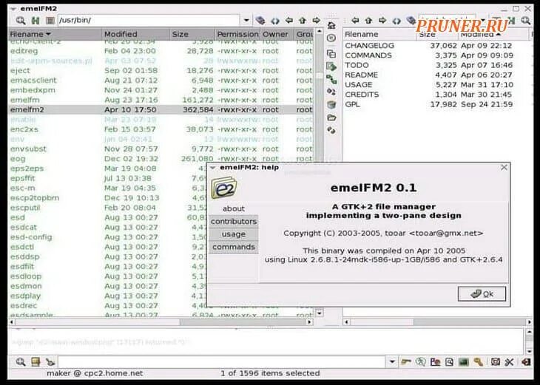Image resolution: width=540 pixels, height=385 pixels.
Task: Click the scissors icon in bottom toolbar
Action: click(x=510, y=361)
